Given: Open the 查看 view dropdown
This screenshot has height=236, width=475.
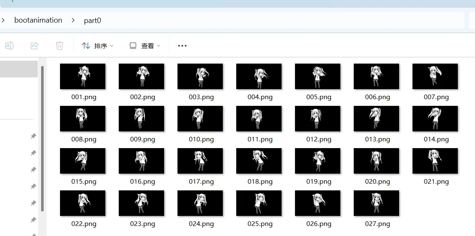Looking at the screenshot, I should click(145, 46).
